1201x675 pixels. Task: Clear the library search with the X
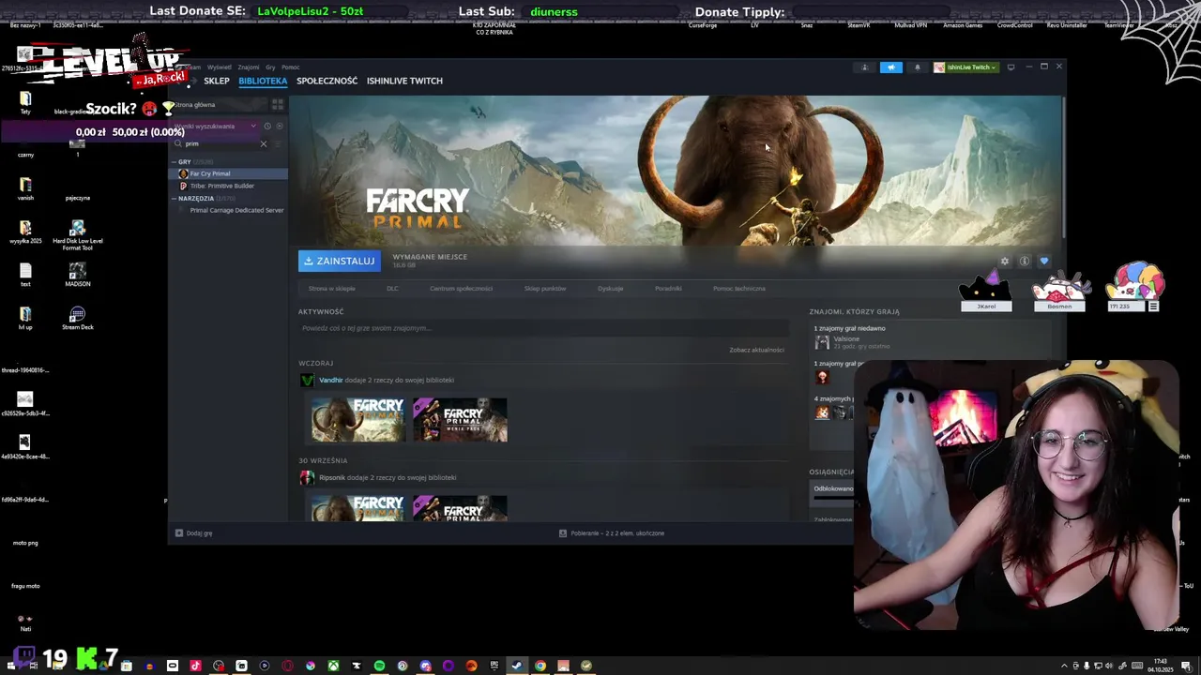point(264,144)
